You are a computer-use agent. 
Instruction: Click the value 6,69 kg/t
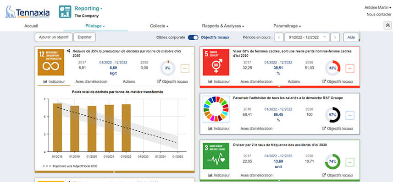tap(113, 70)
